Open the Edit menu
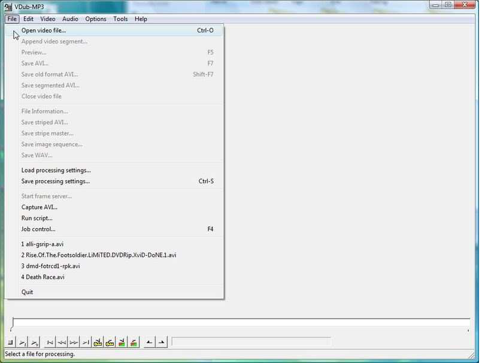The image size is (488, 363). click(x=28, y=19)
